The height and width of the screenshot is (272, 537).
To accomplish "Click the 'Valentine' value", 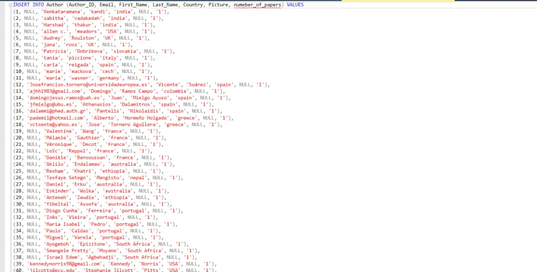I will click(x=58, y=131).
